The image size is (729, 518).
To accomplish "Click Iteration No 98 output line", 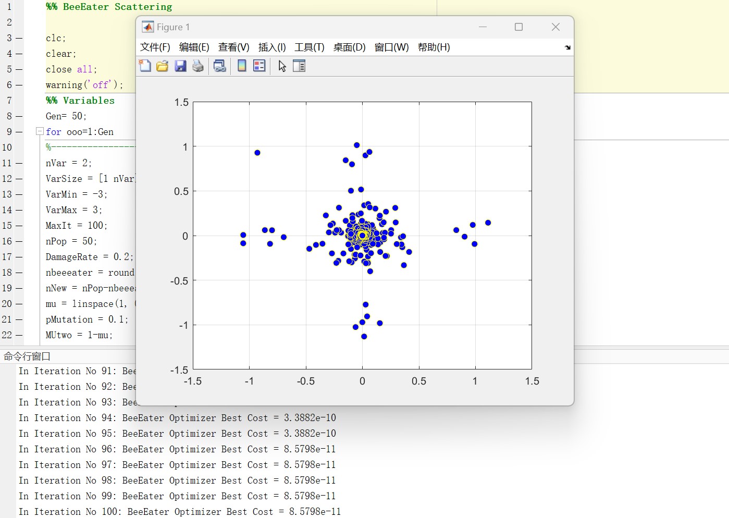I will click(x=177, y=480).
